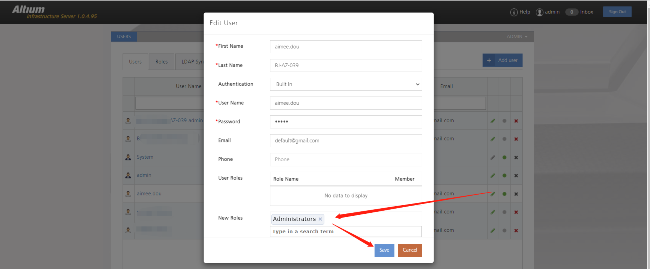
Task: Toggle status dot for System user
Action: point(504,157)
